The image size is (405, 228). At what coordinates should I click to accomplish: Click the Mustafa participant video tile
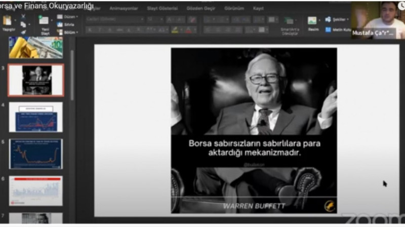(378, 20)
